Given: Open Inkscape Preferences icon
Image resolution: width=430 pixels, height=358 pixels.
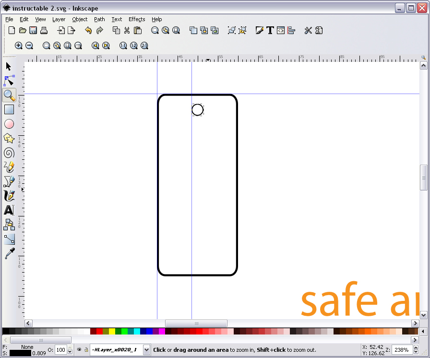Looking at the screenshot, I should point(308,30).
